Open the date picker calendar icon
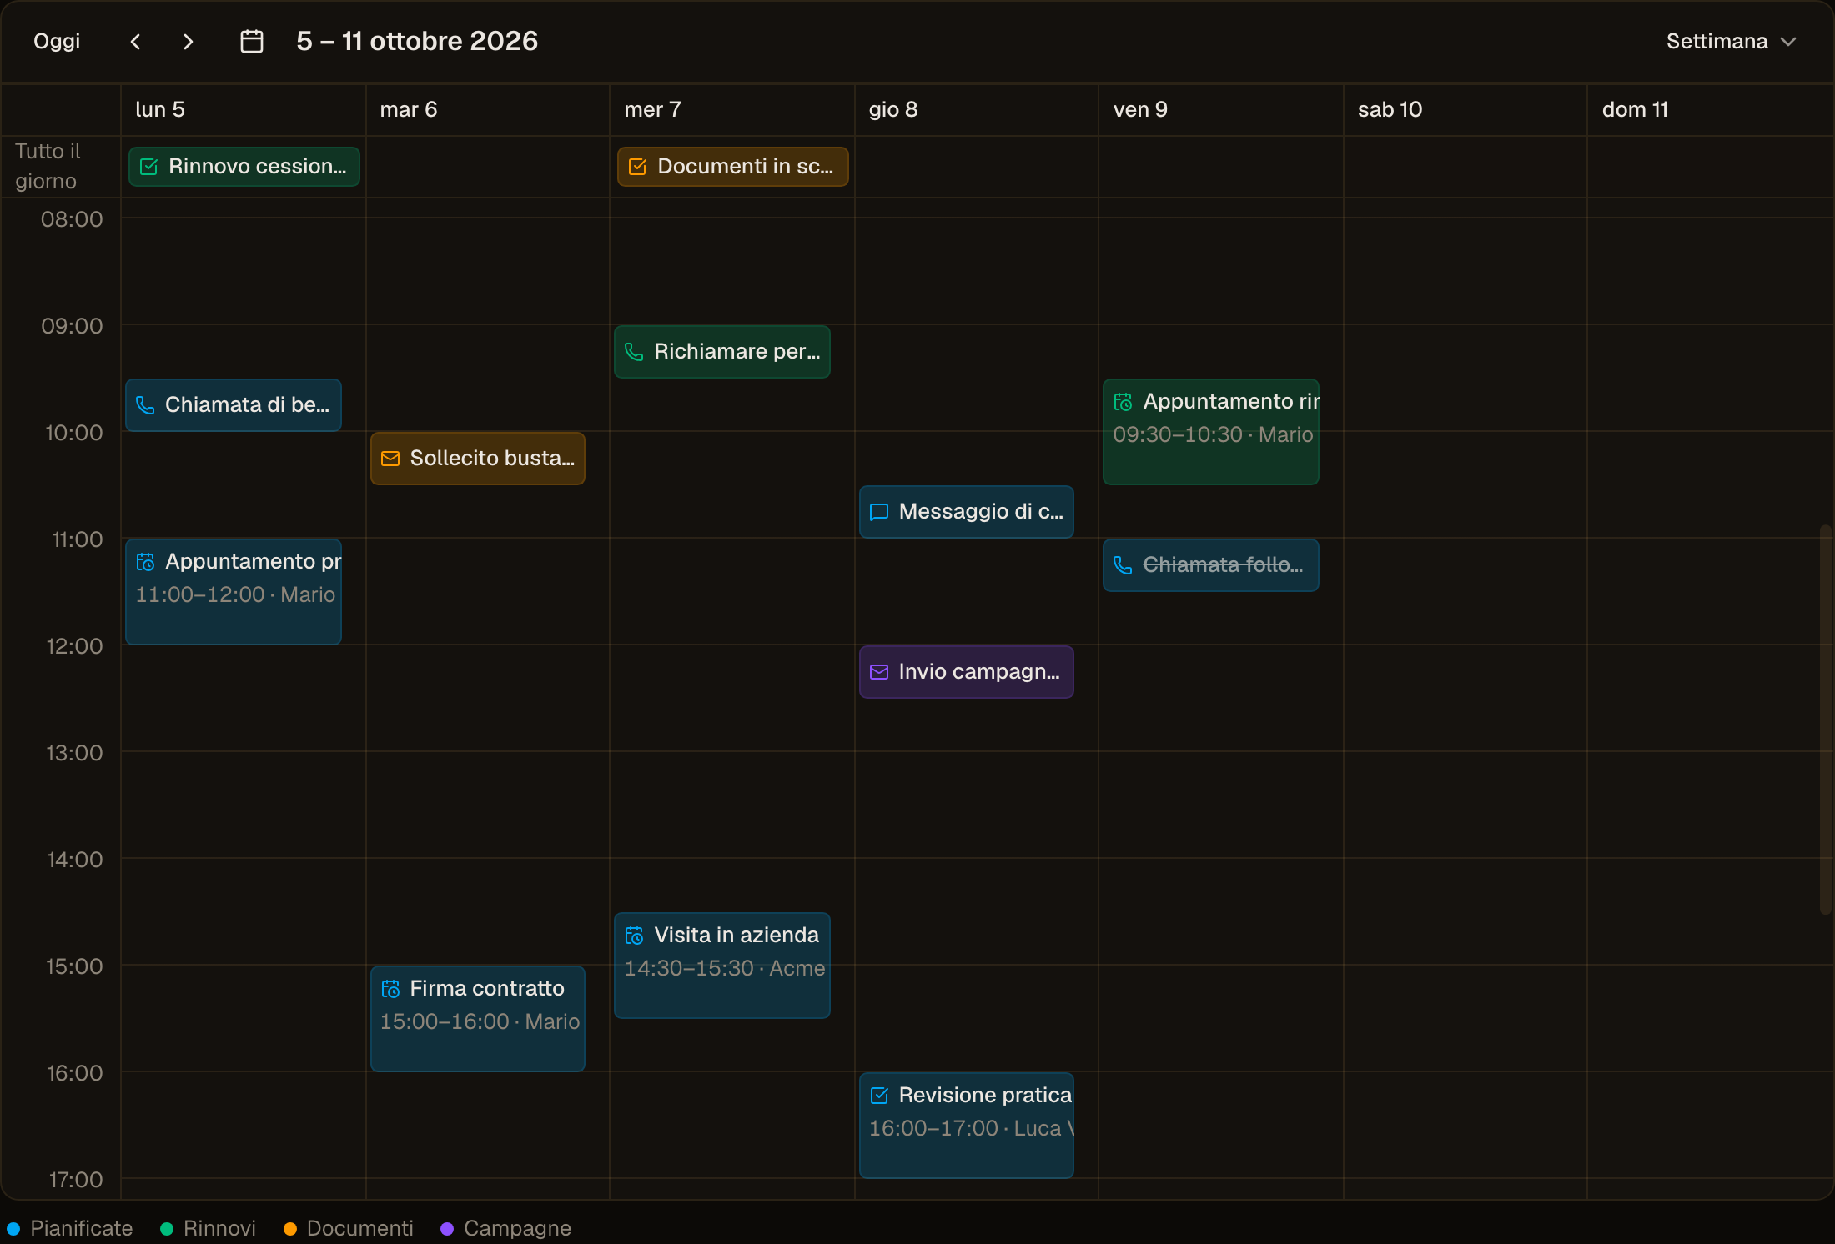Viewport: 1835px width, 1244px height. coord(252,41)
